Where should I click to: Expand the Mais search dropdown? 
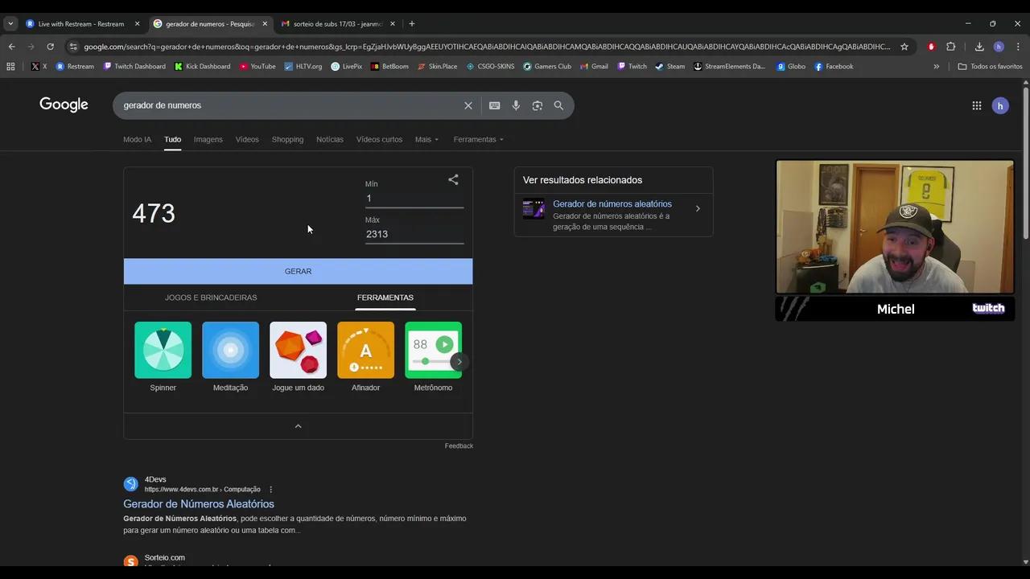click(x=427, y=139)
